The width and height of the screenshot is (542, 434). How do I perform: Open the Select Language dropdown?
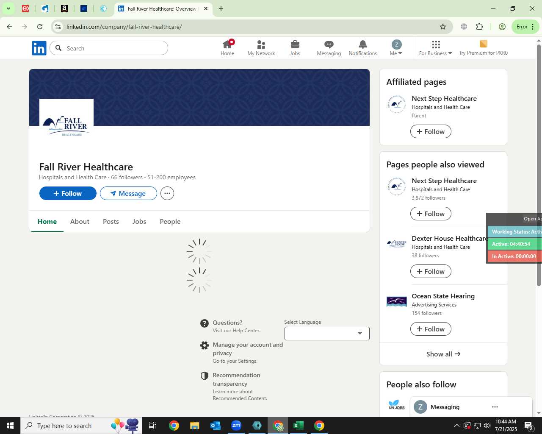[x=327, y=334]
